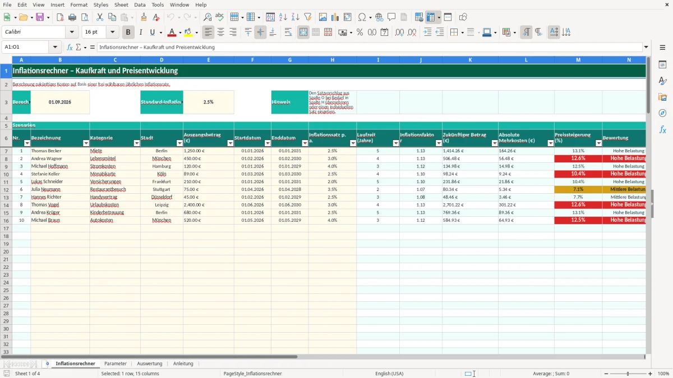Toggle bold formatting
The height and width of the screenshot is (378, 673).
tap(128, 32)
